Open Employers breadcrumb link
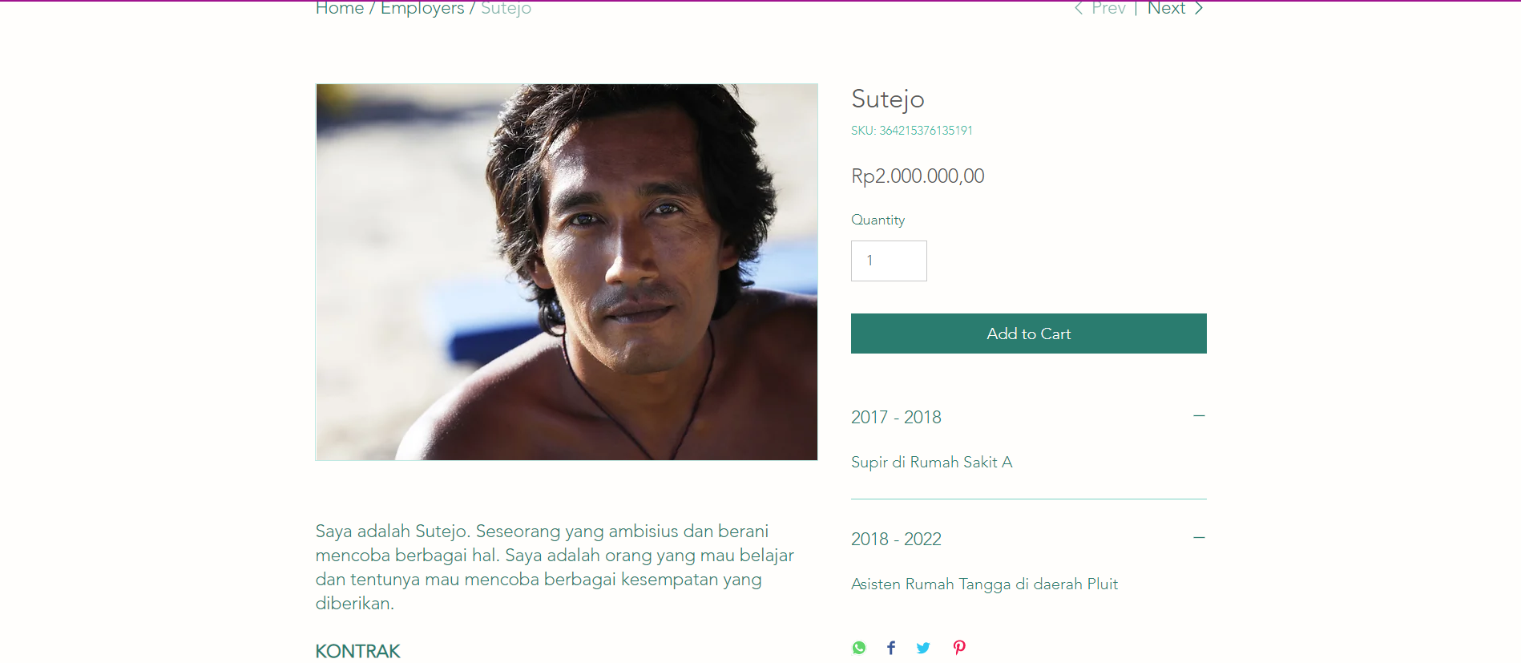Image resolution: width=1521 pixels, height=663 pixels. [422, 8]
